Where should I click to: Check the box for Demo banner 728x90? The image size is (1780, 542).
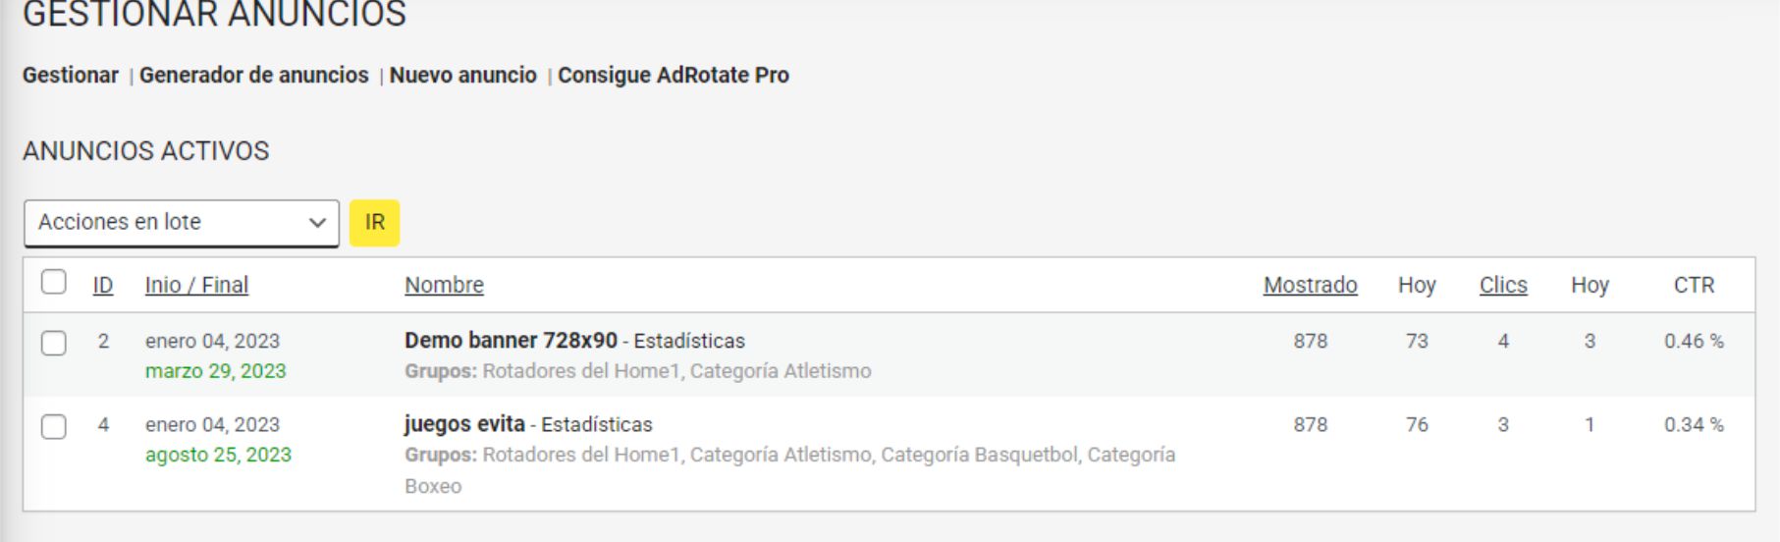pyautogui.click(x=54, y=343)
